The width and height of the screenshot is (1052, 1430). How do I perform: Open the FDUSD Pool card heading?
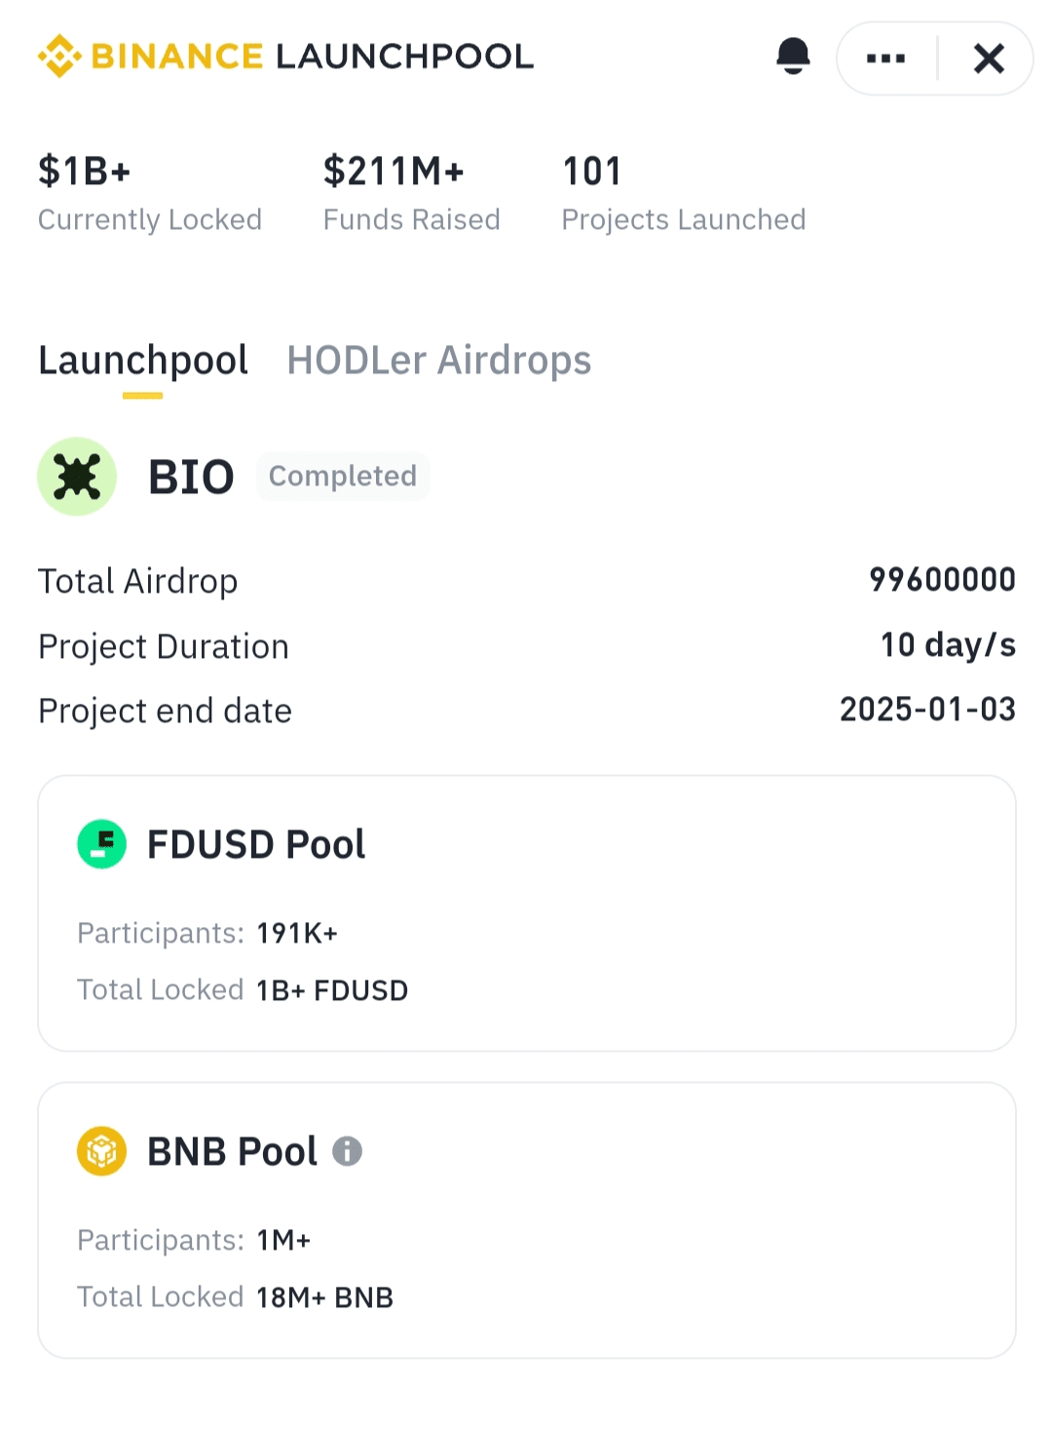[x=256, y=844]
